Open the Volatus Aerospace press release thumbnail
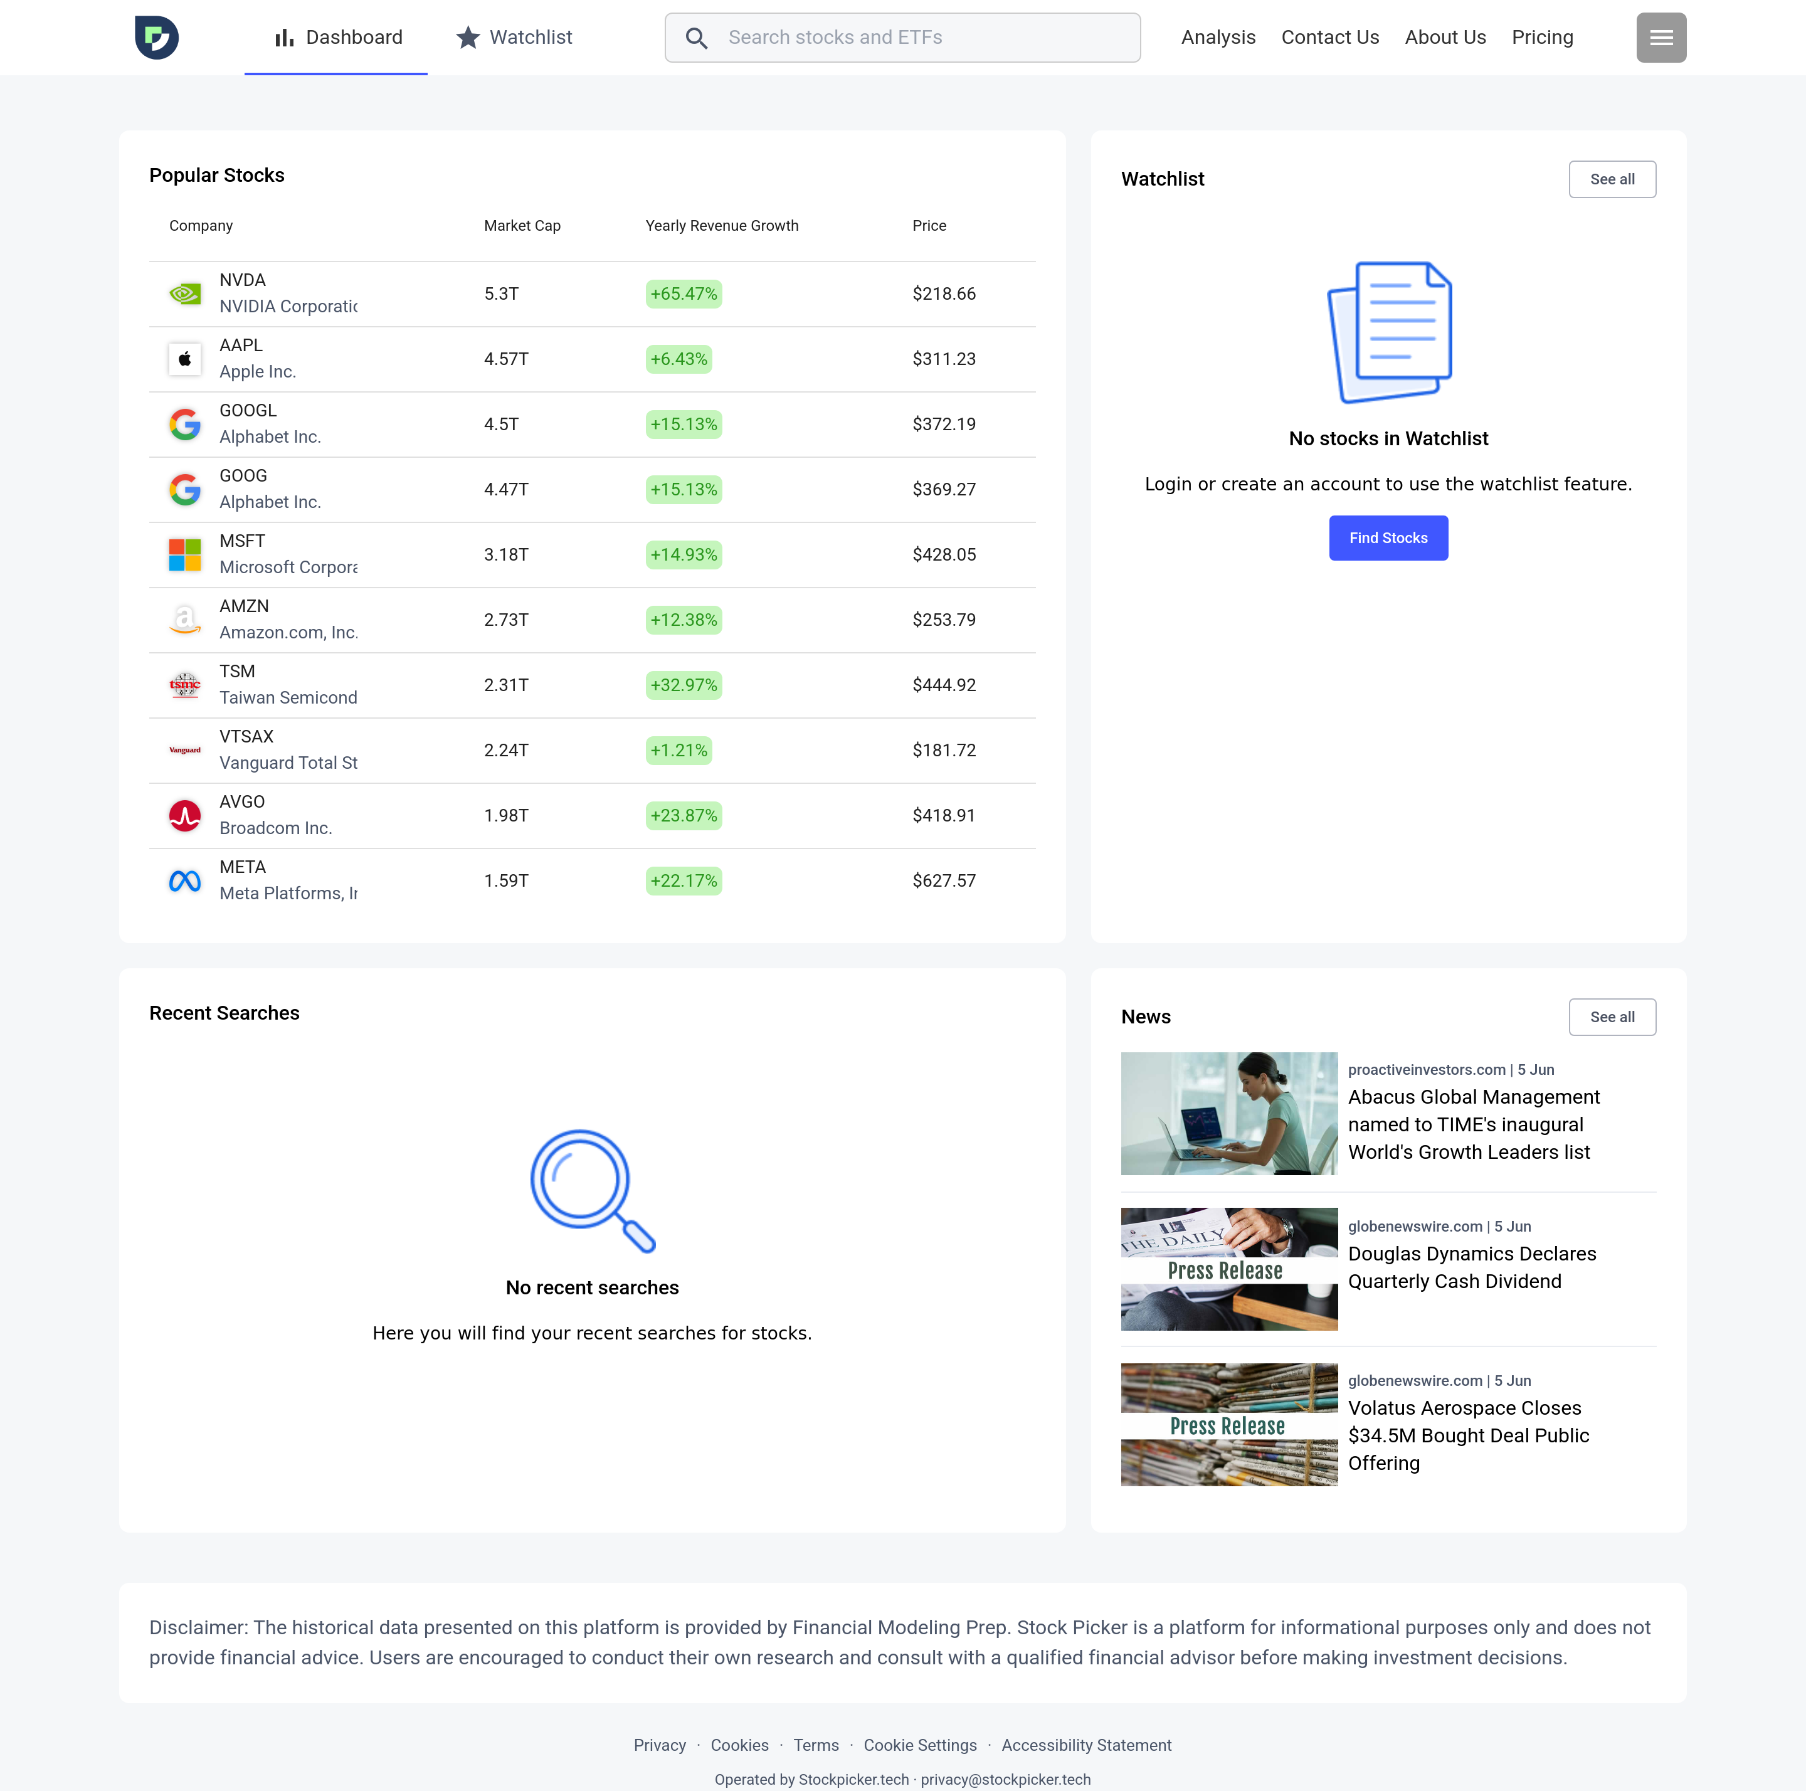This screenshot has height=1791, width=1806. pyautogui.click(x=1229, y=1425)
